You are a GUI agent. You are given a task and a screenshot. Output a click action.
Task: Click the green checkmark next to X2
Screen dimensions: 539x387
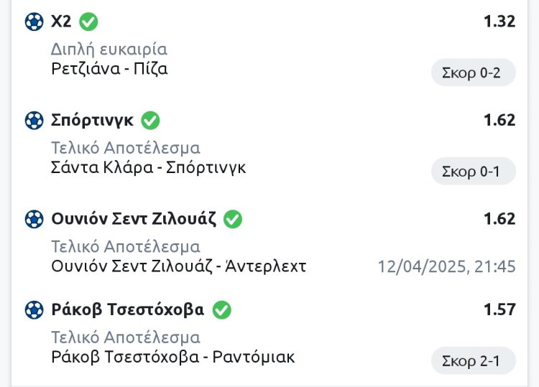[88, 22]
